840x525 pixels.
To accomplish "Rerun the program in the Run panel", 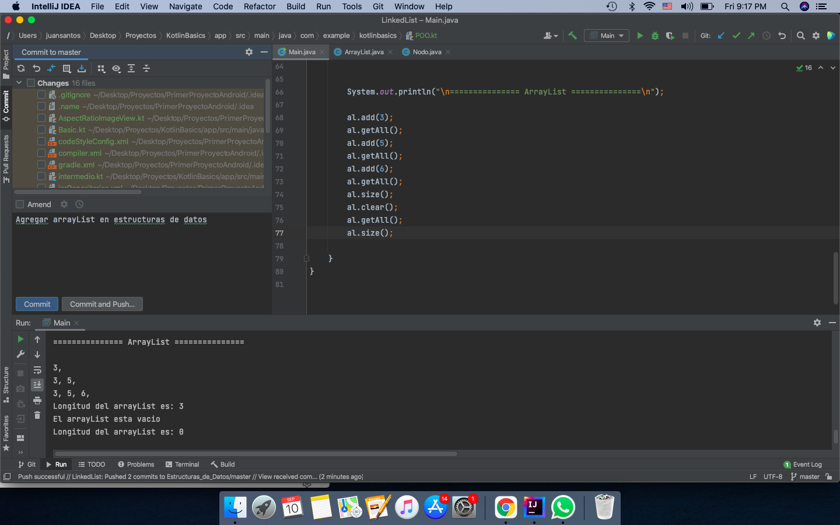I will coord(20,339).
